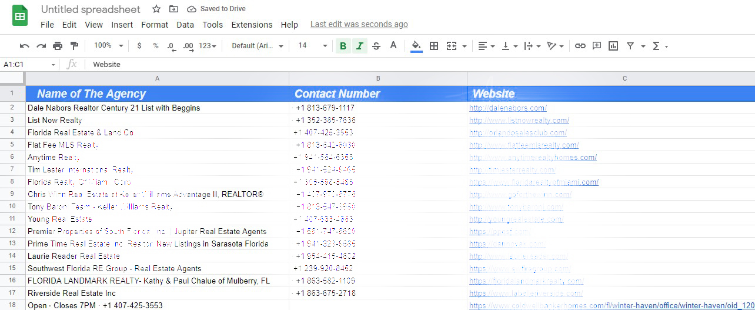The width and height of the screenshot is (755, 310).
Task: Click the Name of The Agency header cell
Action: [x=157, y=94]
